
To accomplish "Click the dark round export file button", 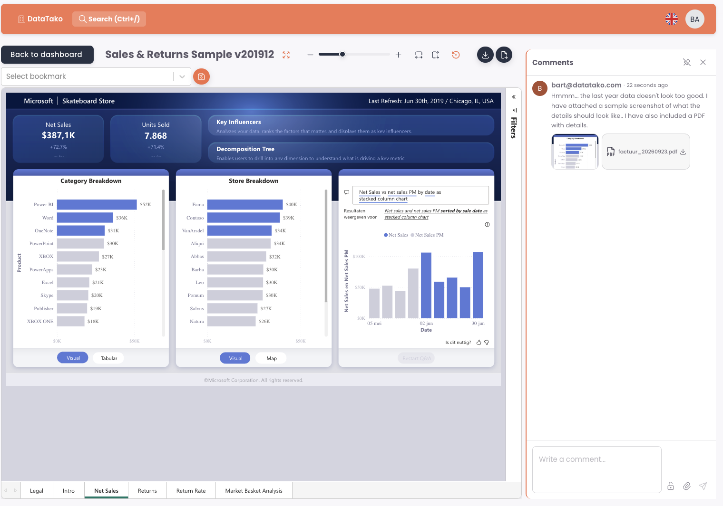I will (x=504, y=55).
